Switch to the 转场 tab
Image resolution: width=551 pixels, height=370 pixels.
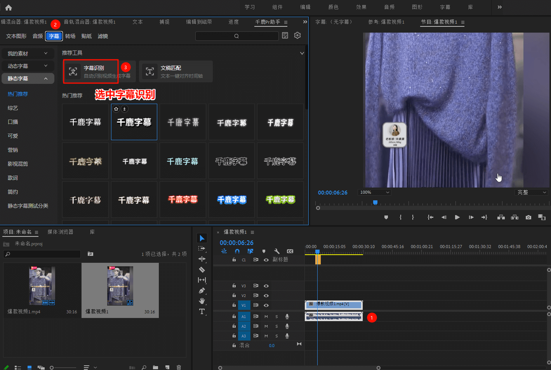70,36
